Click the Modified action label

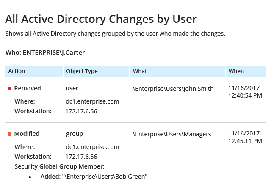click(x=27, y=134)
